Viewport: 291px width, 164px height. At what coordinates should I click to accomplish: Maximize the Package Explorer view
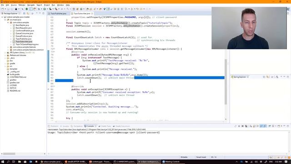(43, 13)
